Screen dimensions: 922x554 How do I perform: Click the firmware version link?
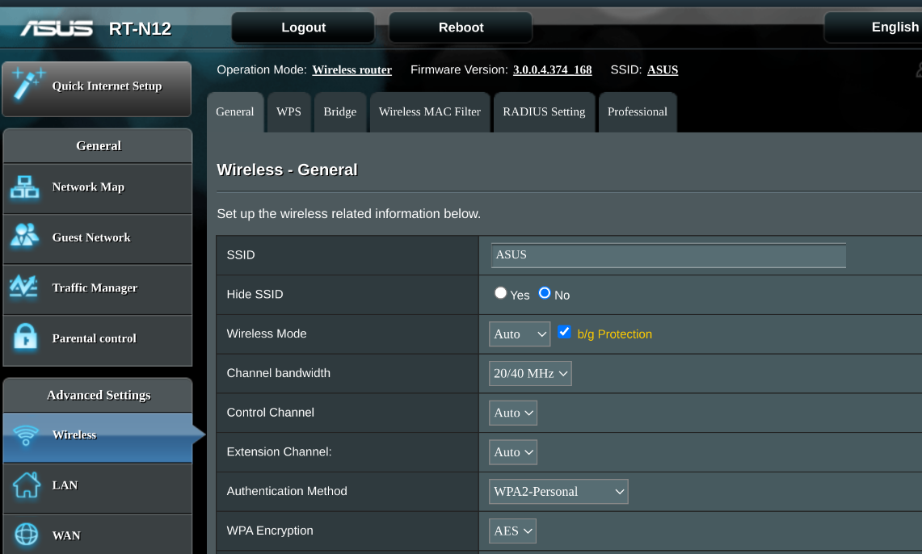point(552,70)
